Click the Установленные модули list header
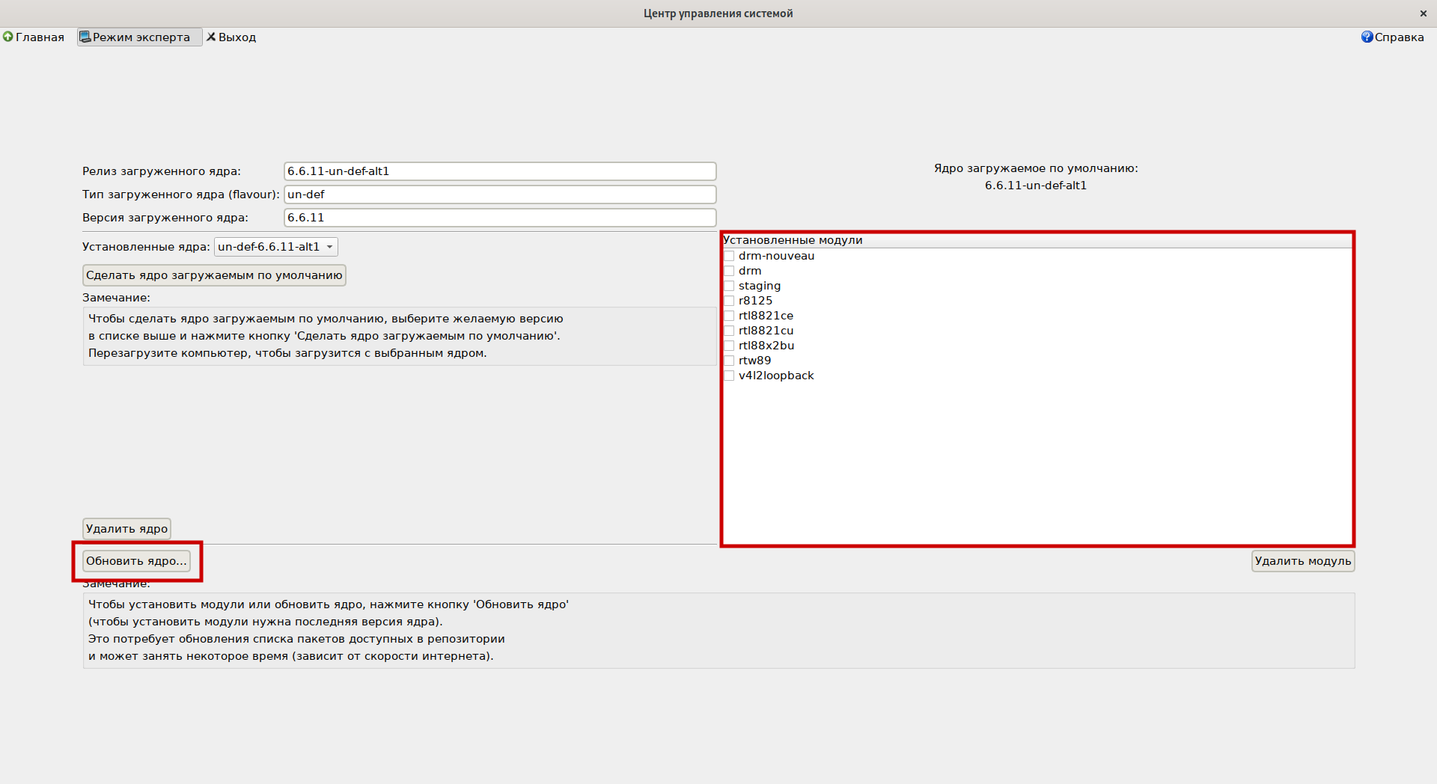1437x784 pixels. click(x=1037, y=240)
